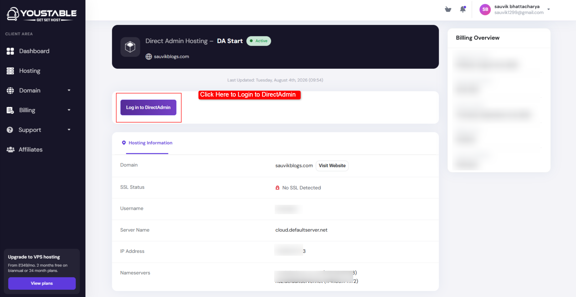Expand the Domain sidebar menu arrow
The width and height of the screenshot is (576, 297).
click(69, 90)
